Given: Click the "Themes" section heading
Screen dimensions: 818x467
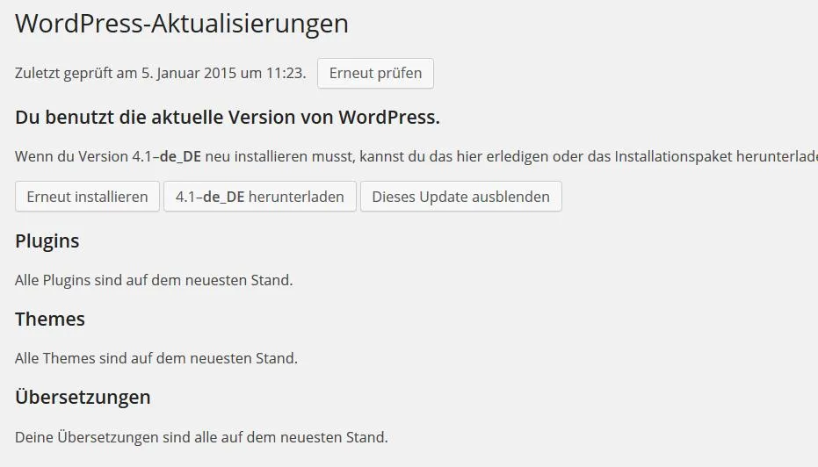Looking at the screenshot, I should pyautogui.click(x=50, y=319).
